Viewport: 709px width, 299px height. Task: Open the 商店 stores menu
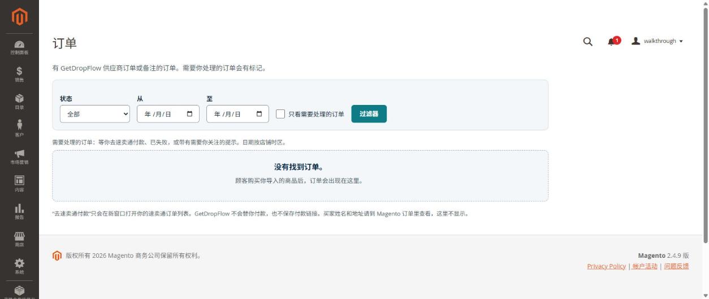click(19, 239)
